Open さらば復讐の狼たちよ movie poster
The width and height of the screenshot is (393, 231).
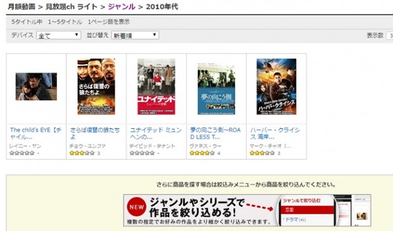click(x=96, y=86)
